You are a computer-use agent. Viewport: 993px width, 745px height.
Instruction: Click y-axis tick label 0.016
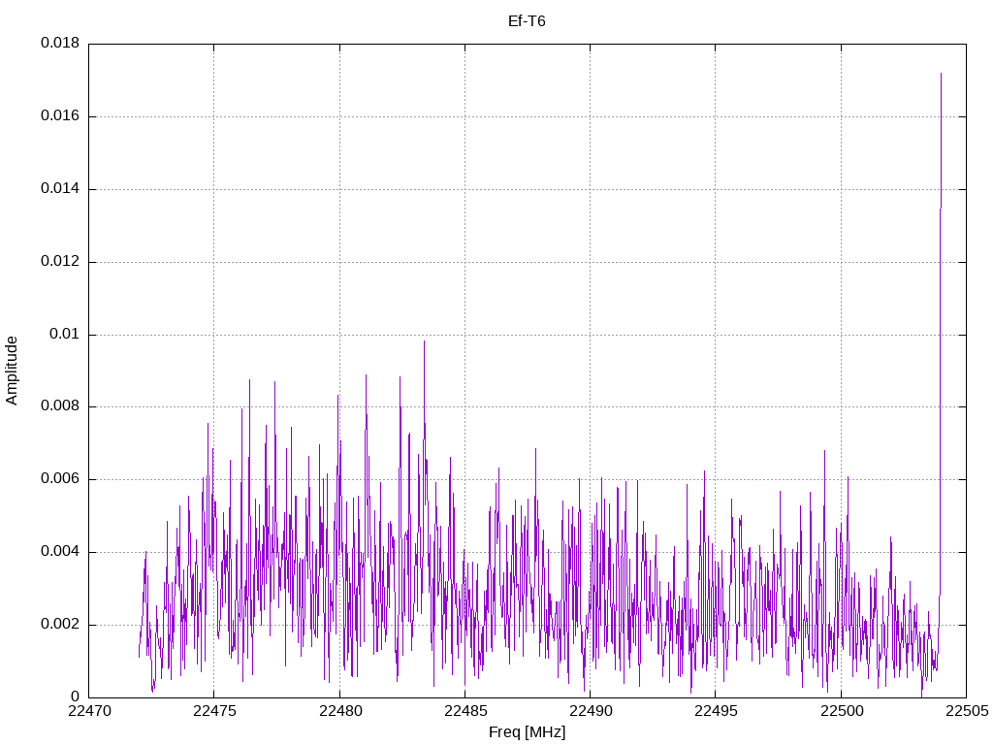tap(60, 116)
